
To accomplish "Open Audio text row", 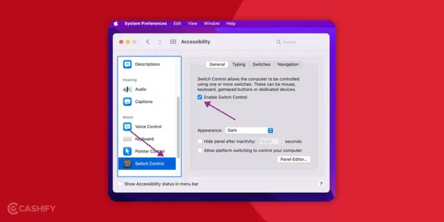I will point(141,89).
